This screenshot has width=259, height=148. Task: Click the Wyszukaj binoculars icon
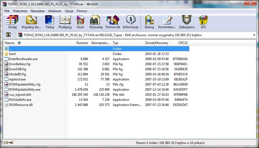pos(95,20)
